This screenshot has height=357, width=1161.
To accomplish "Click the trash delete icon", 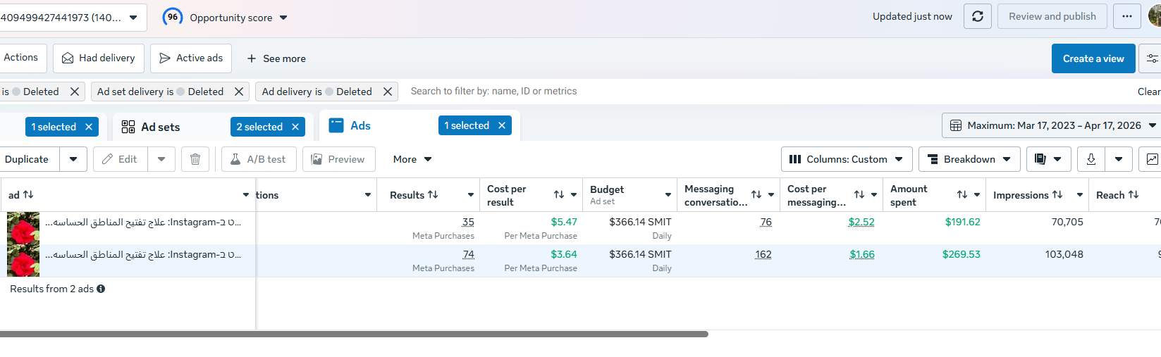I will pyautogui.click(x=195, y=159).
